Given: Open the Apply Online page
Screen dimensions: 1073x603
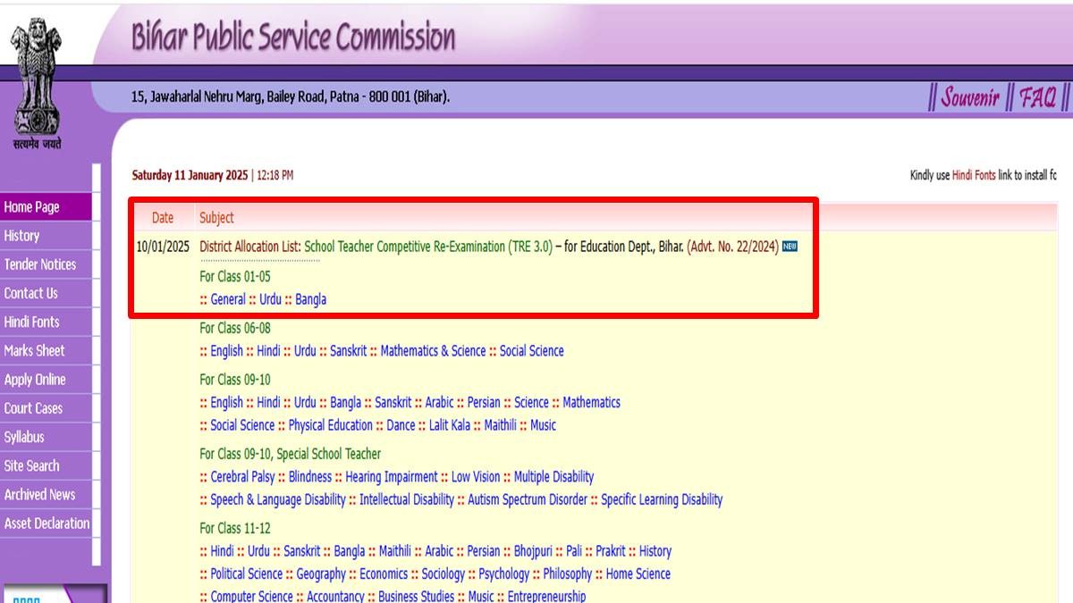Looking at the screenshot, I should pos(36,380).
